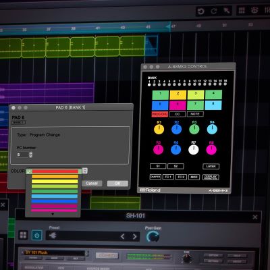Select bank 2 in A-88MK2 Control
270x270 pixels.
pyautogui.click(x=154, y=84)
